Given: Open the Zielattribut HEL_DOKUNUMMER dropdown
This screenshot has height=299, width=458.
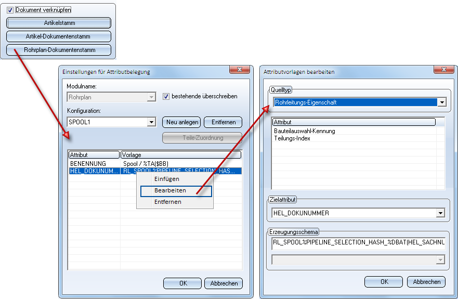Looking at the screenshot, I should tap(440, 213).
